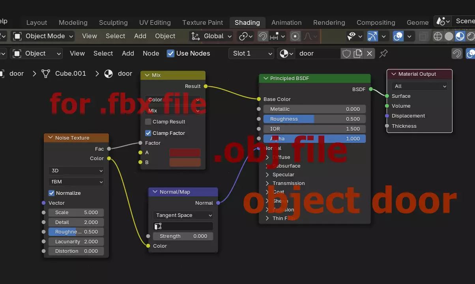The height and width of the screenshot is (284, 475).
Task: Toggle the Show Gizmo icon
Action: [372, 36]
